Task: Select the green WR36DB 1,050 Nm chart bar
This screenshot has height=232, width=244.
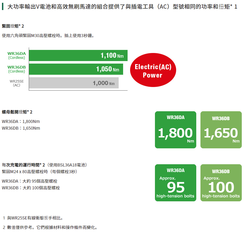Action: tap(76, 69)
